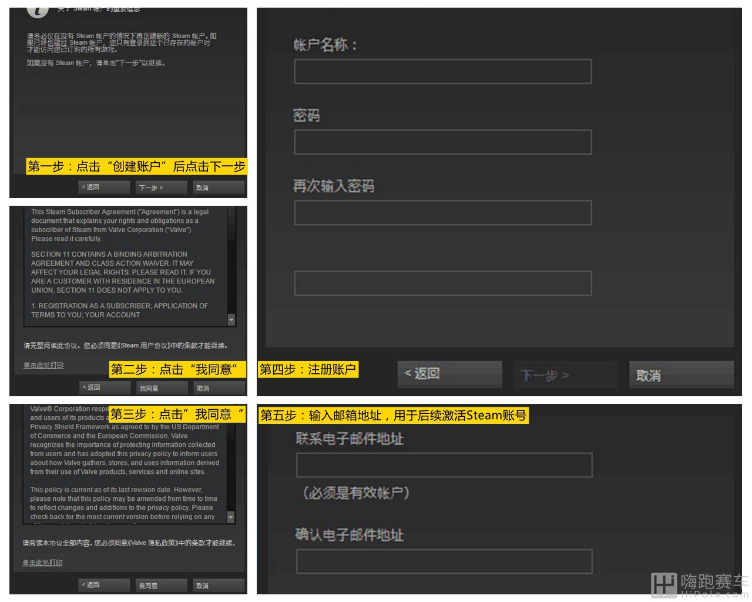Click '1. REGISTRATION AS A SUBSCRIBER' heading text
This screenshot has height=602, width=752.
click(120, 310)
